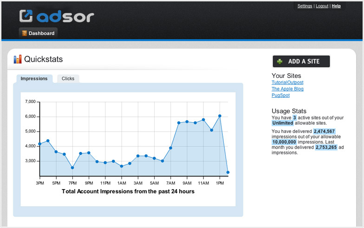Click the Dashboard tab book icon
This screenshot has width=364, height=228.
pyautogui.click(x=24, y=33)
